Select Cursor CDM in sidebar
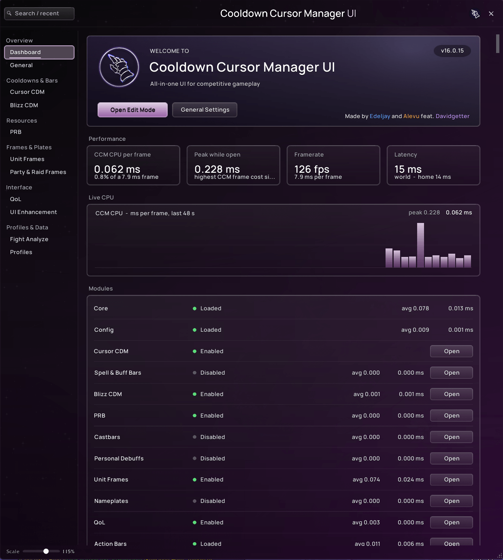Screen dimensions: 503x560 coord(27,92)
